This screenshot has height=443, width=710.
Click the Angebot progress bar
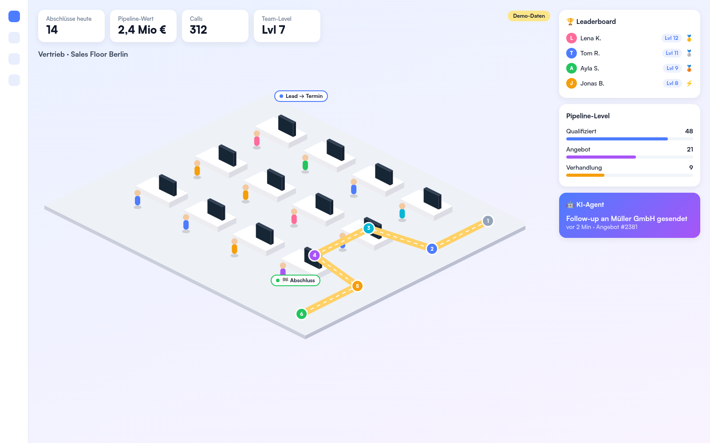[x=630, y=157]
